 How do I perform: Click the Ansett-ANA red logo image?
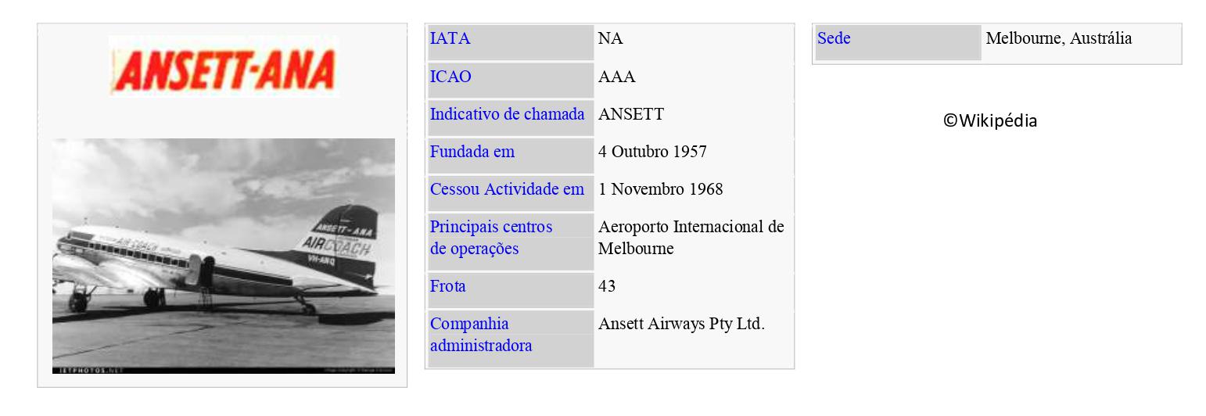[223, 70]
